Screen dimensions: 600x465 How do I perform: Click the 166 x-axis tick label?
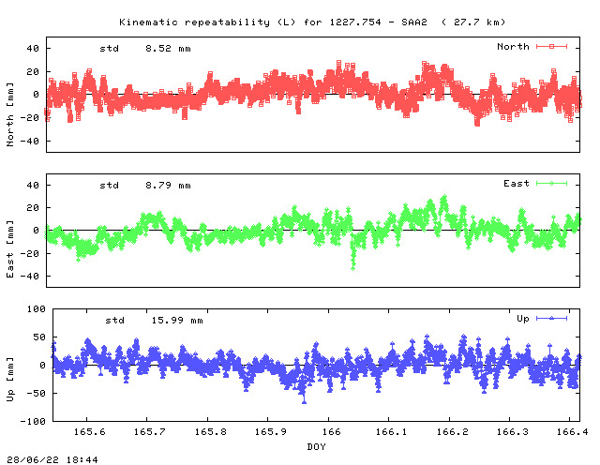[x=331, y=431]
